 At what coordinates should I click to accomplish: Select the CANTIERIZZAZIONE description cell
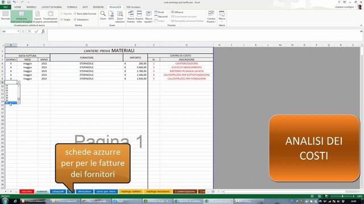tap(187, 63)
